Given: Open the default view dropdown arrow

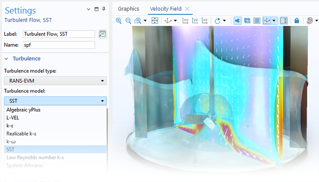Looking at the screenshot, I should point(175,20).
